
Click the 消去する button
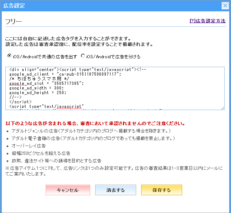click(x=115, y=190)
